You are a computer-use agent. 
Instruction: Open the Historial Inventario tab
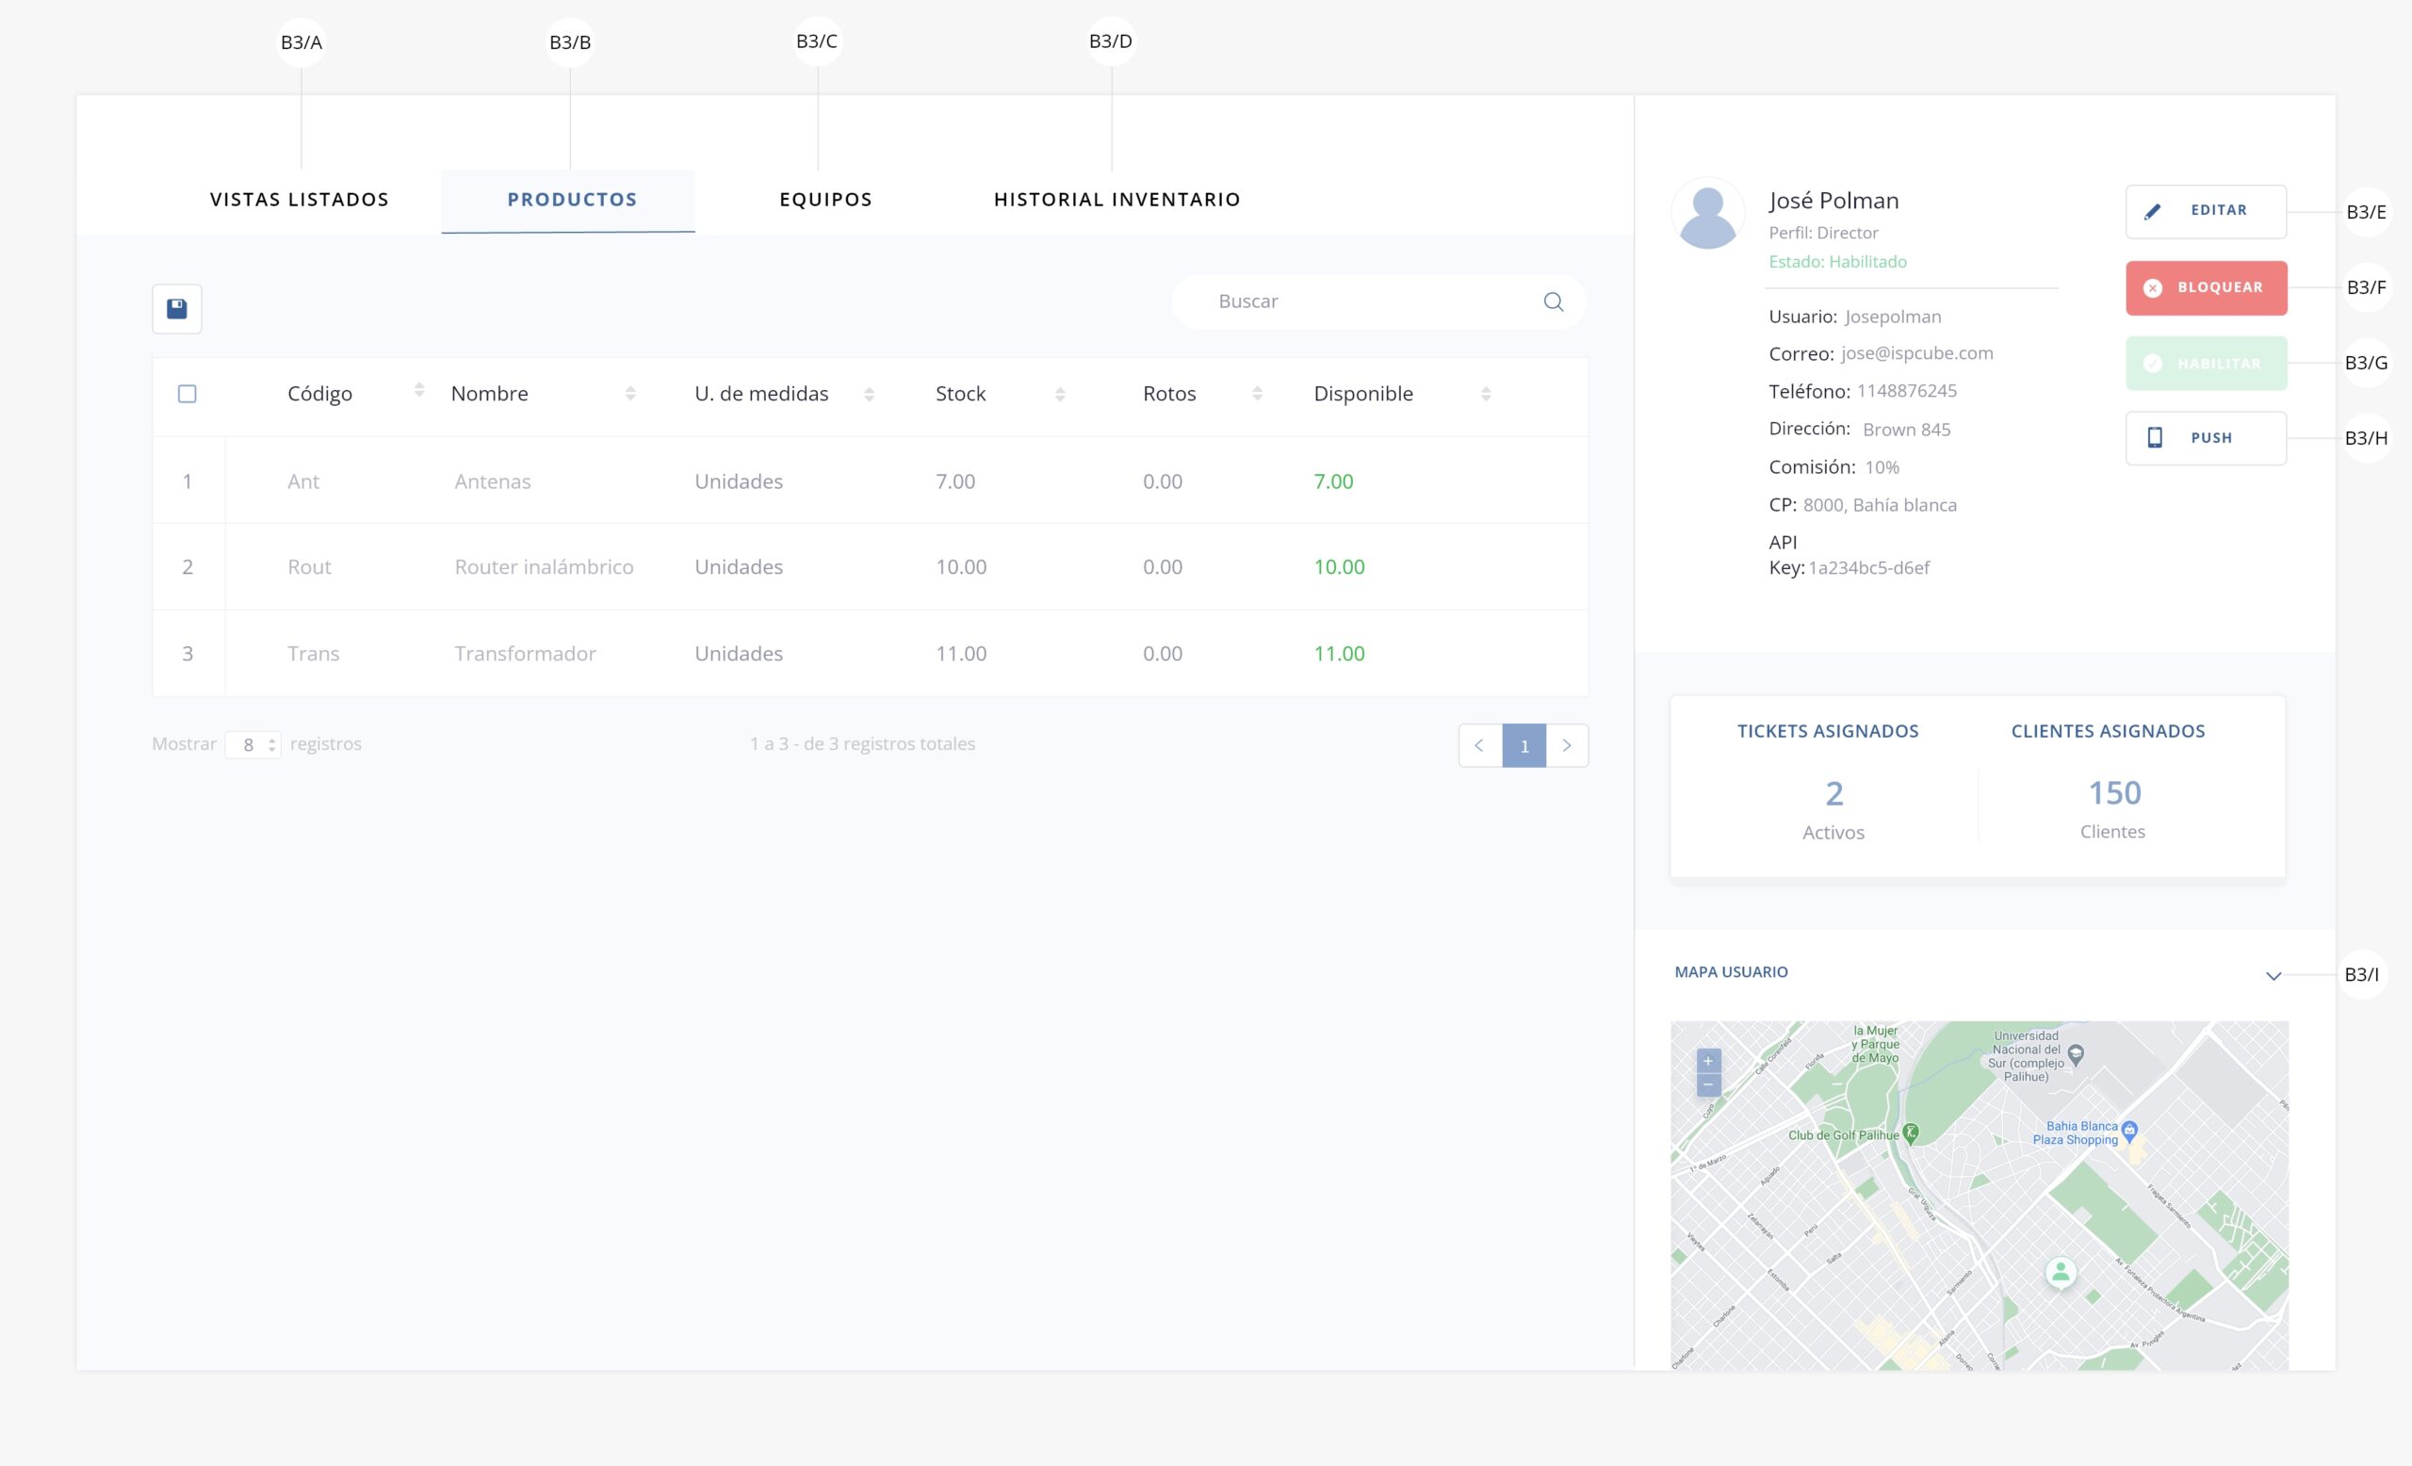point(1116,200)
